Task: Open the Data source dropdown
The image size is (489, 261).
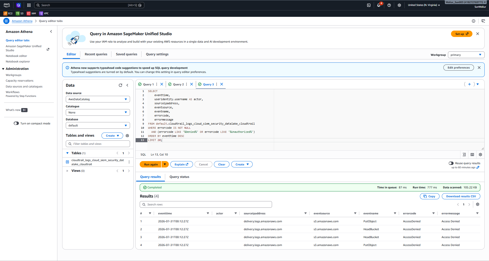Action: [x=98, y=99]
